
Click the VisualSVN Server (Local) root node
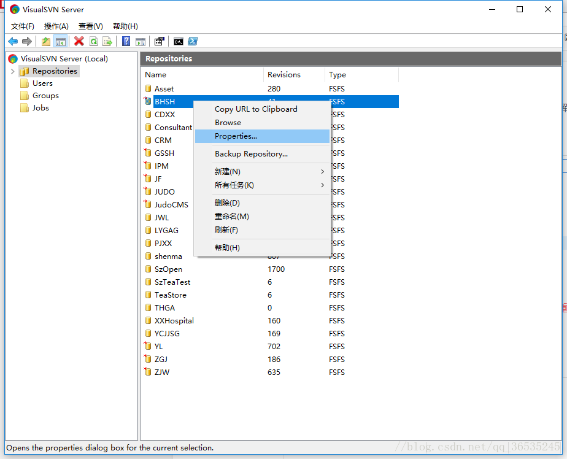tap(58, 58)
